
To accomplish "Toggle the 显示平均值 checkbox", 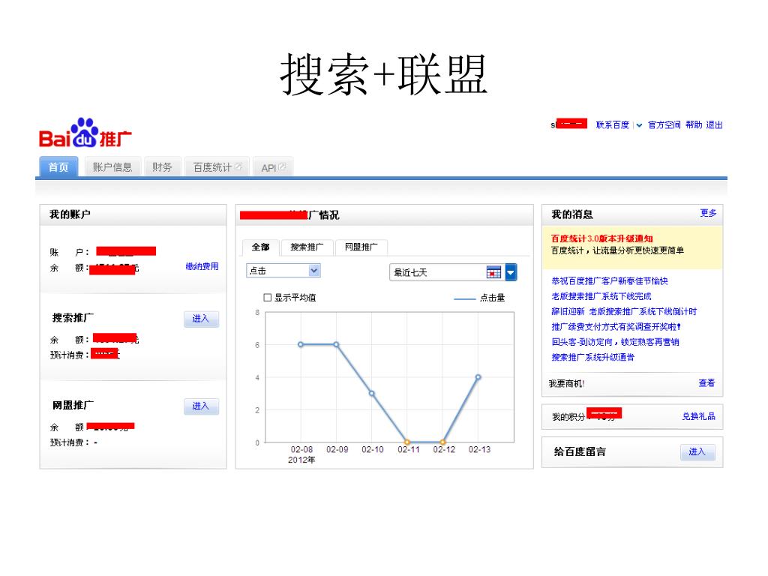I will point(268,297).
